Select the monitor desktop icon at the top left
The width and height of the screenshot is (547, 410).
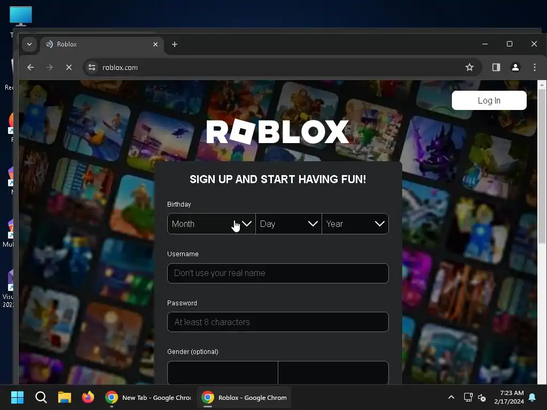click(x=21, y=17)
